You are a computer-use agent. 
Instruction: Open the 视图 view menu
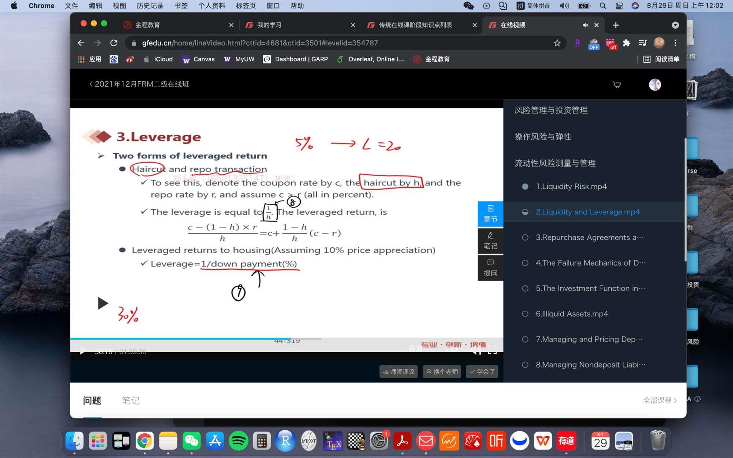click(x=119, y=5)
